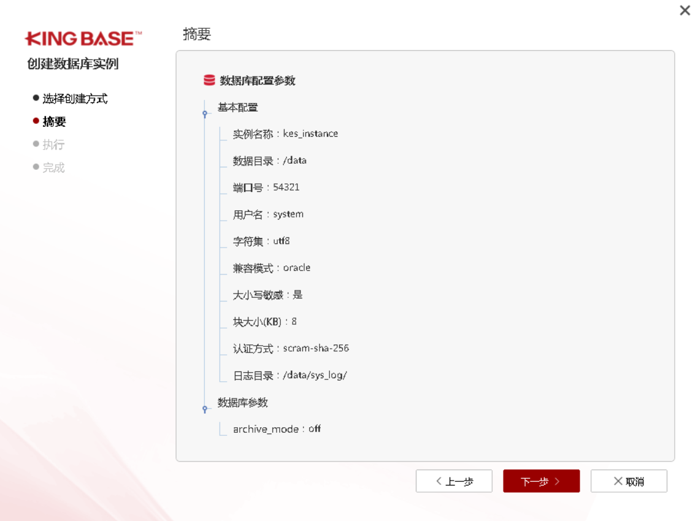Click the 上一步 button
The width and height of the screenshot is (698, 521).
(454, 482)
